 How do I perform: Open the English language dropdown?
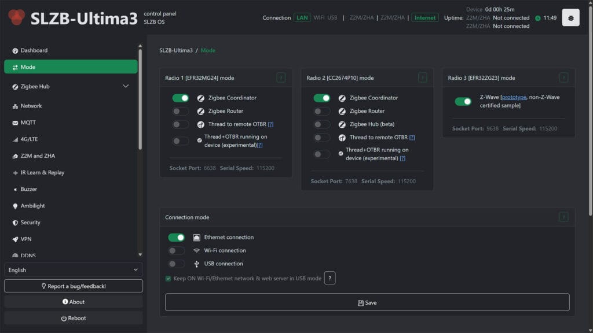73,269
